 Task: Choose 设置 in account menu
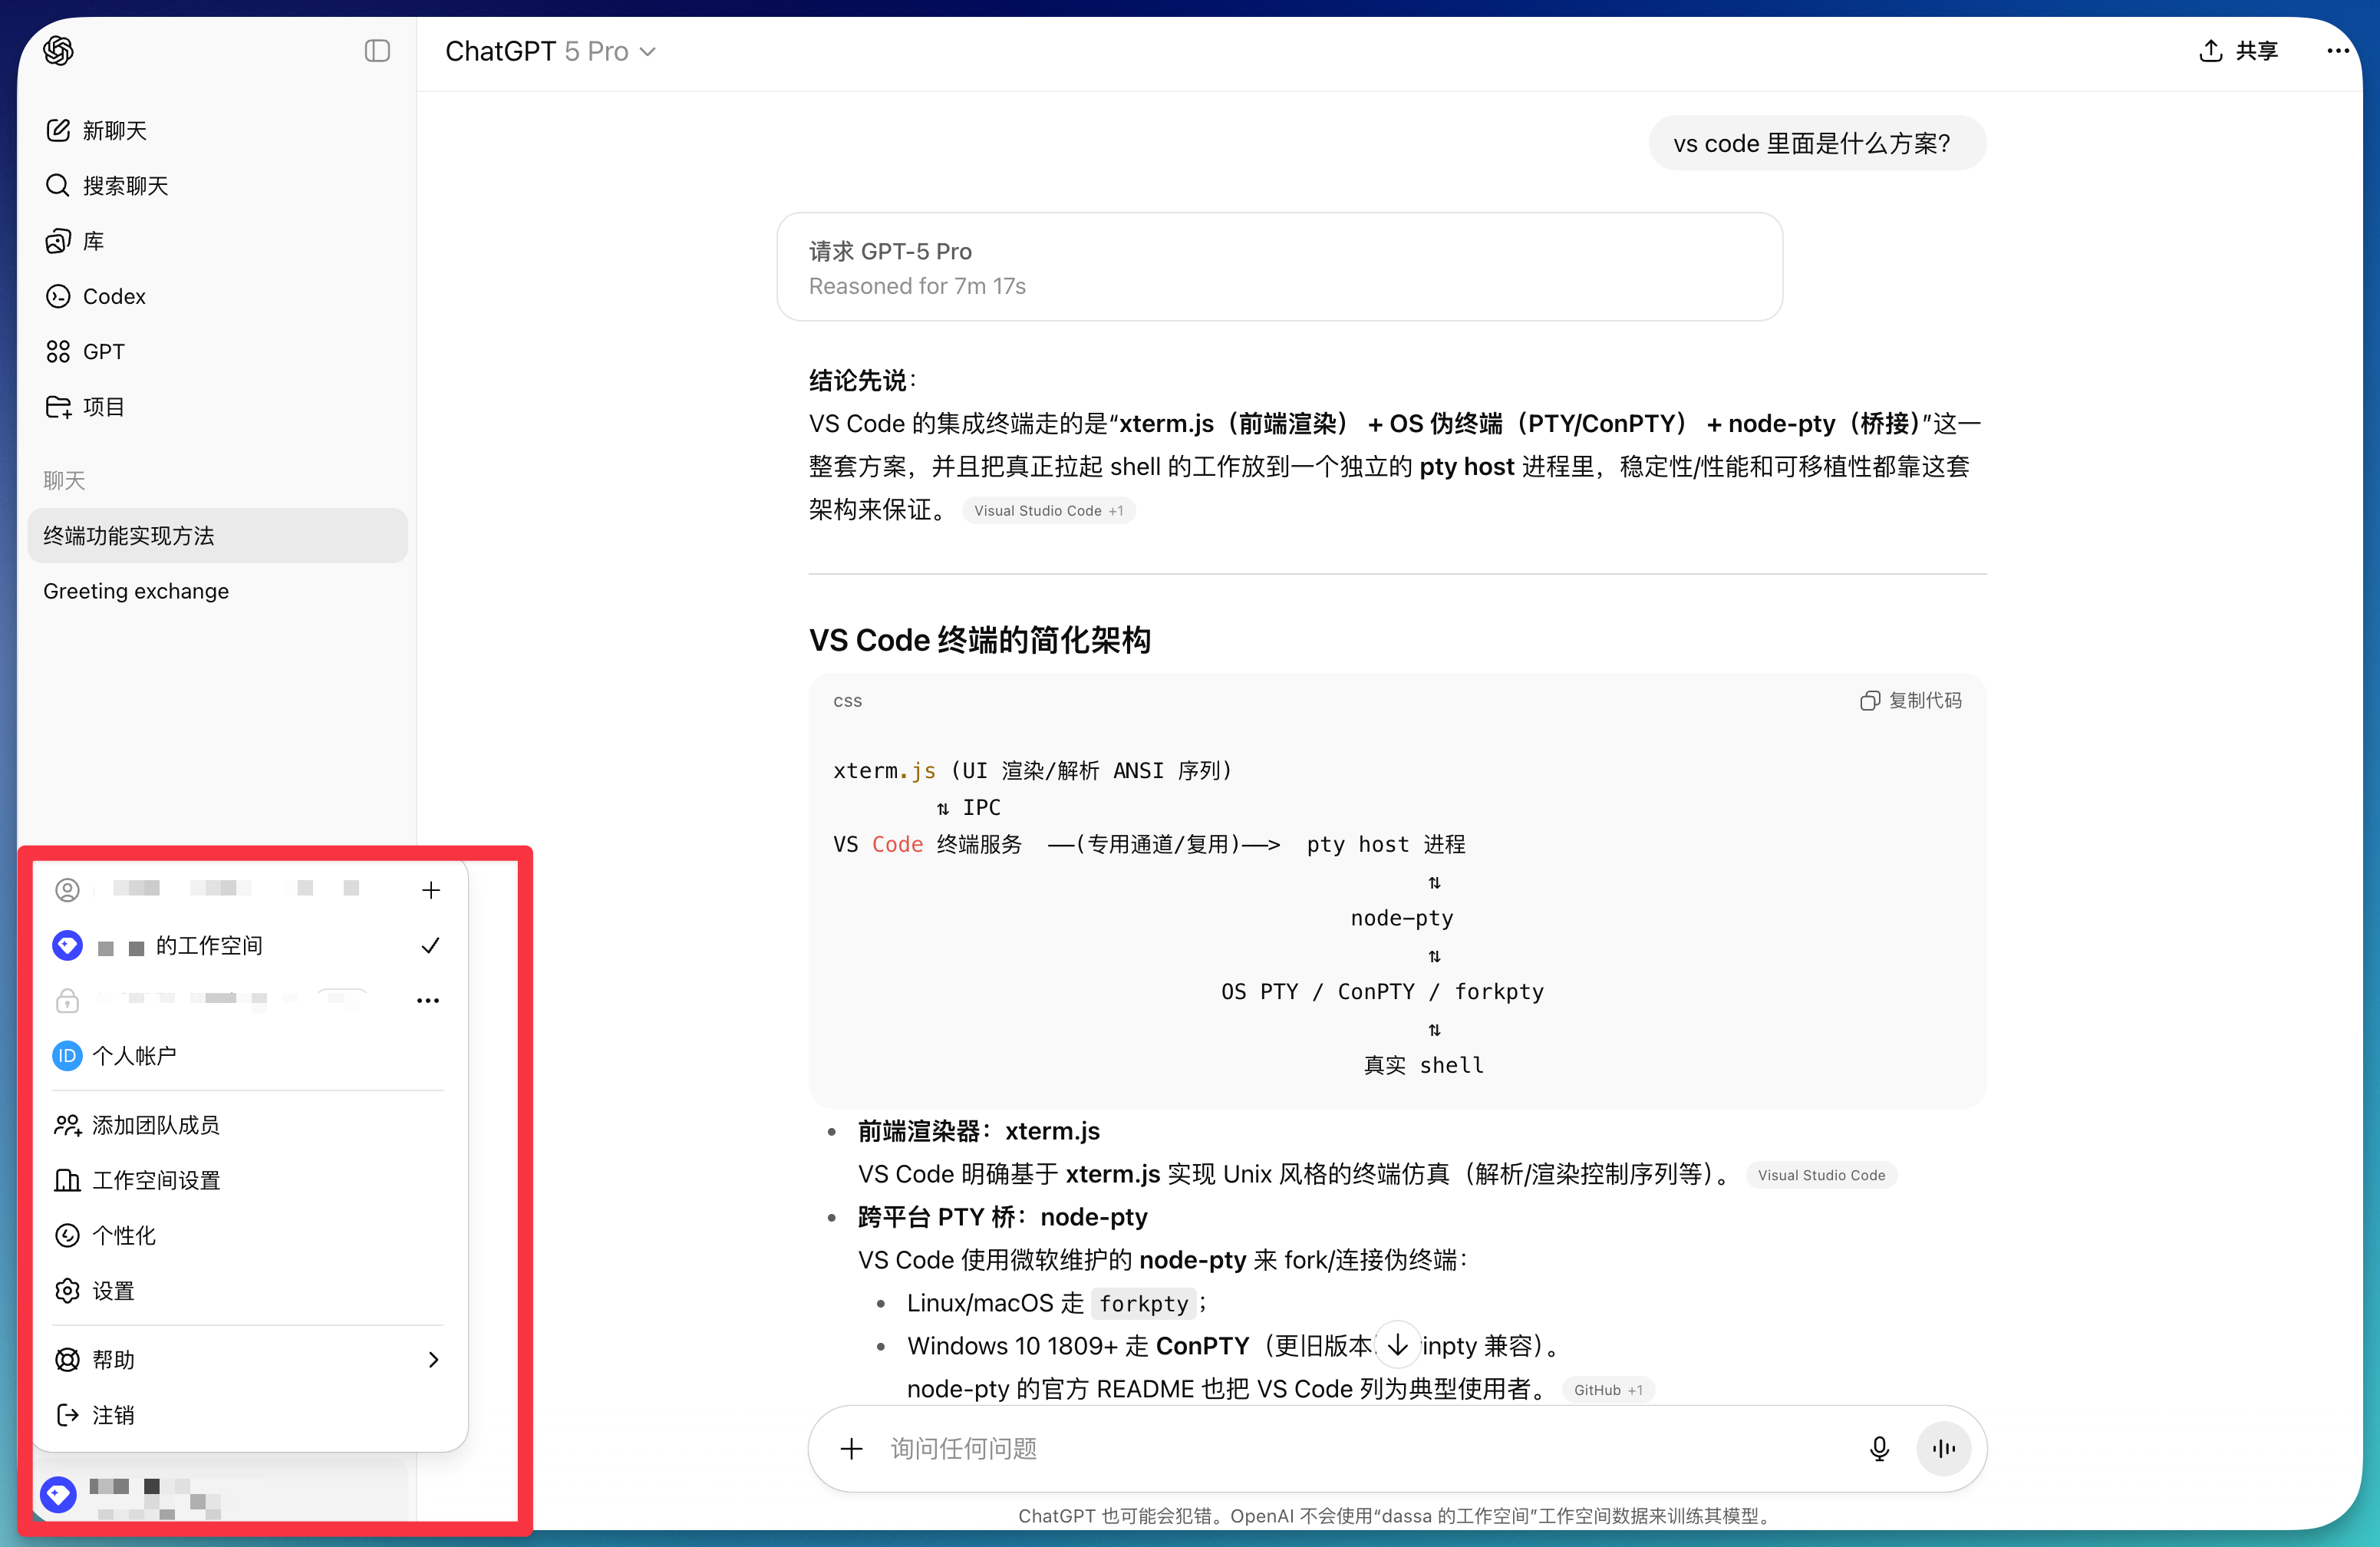[x=112, y=1291]
